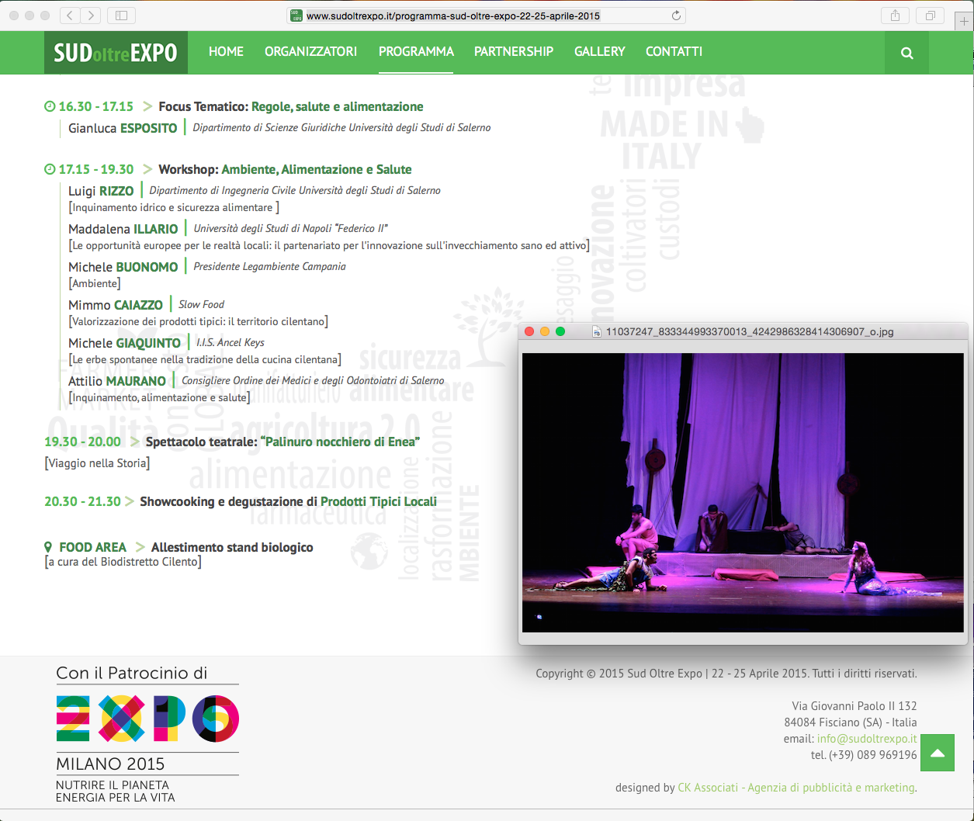Open the ORGANIZZATORI menu item
This screenshot has height=821, width=974.
coord(310,51)
